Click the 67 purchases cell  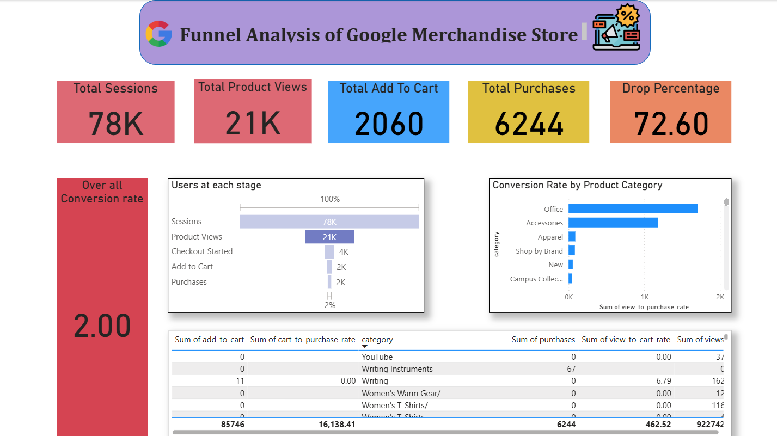(x=571, y=369)
